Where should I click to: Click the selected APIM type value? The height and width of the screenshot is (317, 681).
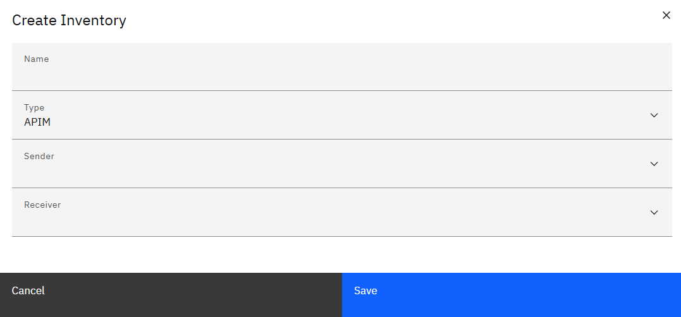(x=37, y=123)
